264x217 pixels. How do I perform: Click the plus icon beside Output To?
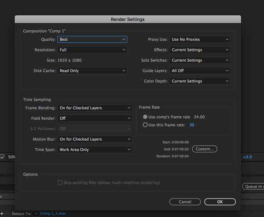click(2, 213)
